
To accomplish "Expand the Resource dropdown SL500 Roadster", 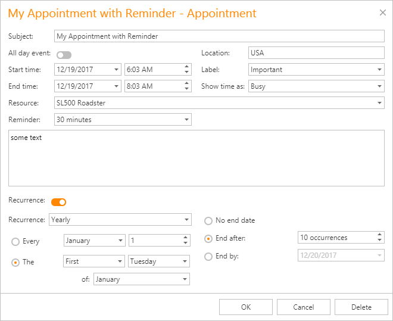I will [380, 103].
